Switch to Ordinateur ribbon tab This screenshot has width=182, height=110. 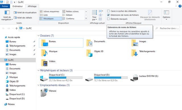(18, 6)
